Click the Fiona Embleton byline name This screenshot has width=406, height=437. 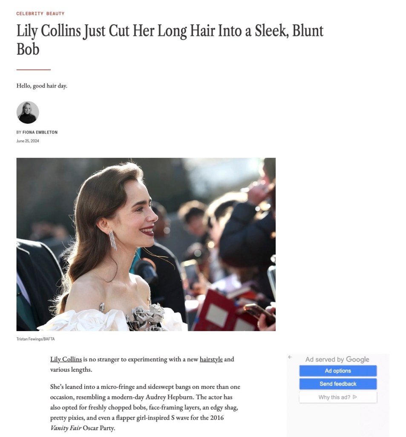pos(40,132)
